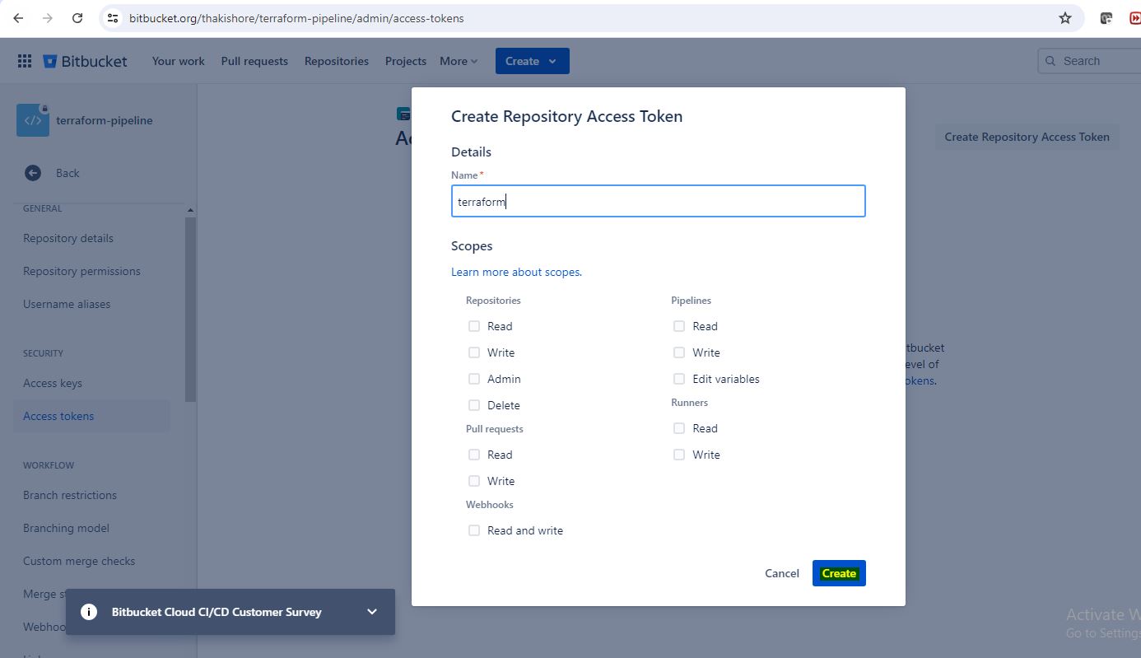The image size is (1141, 658).
Task: Enable Repositories Read scope checkbox
Action: (474, 326)
